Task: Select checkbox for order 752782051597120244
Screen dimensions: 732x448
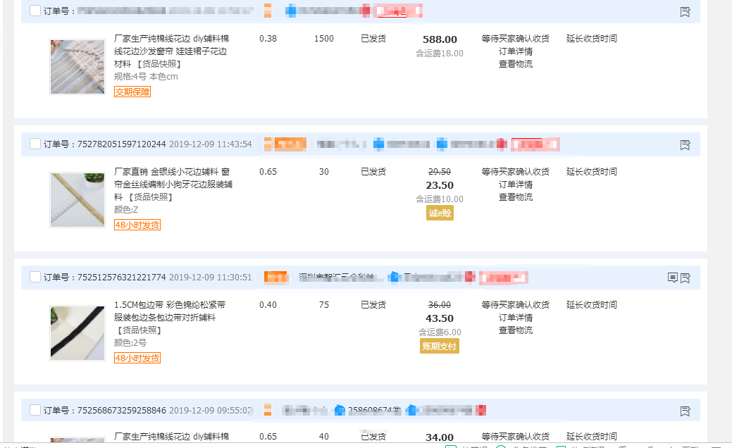Action: pos(35,144)
